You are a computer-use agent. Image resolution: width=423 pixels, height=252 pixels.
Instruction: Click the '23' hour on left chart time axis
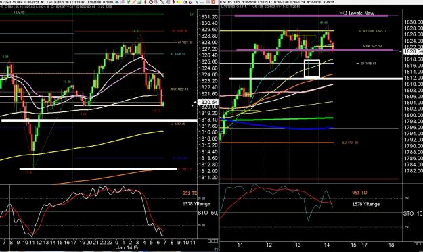tap(110, 242)
